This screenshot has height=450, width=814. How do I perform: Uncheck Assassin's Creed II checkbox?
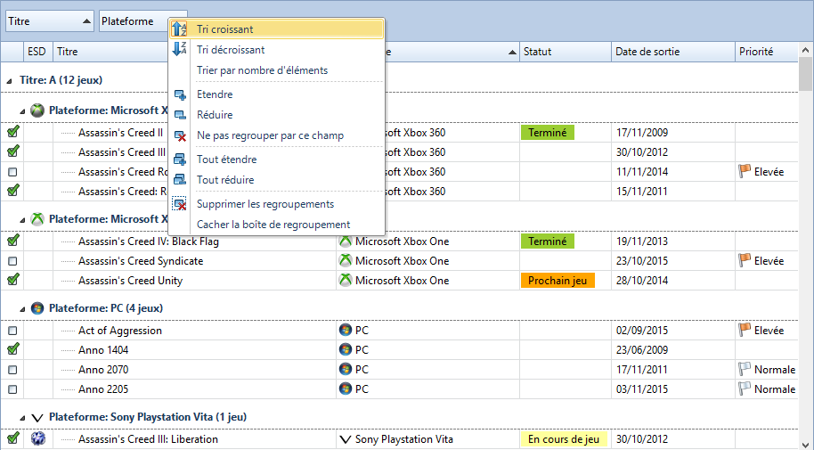13,132
